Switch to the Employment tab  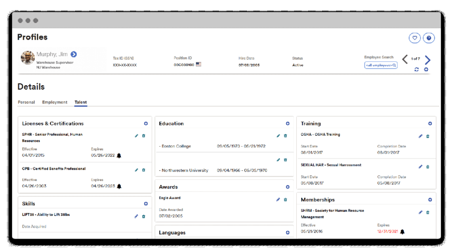(54, 102)
